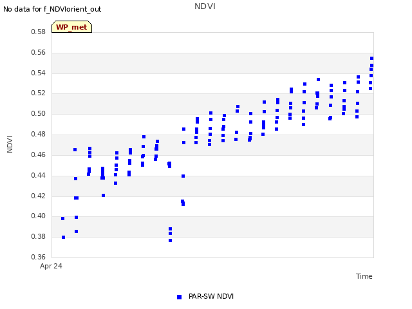Click the 0.56 y-axis tick label
This screenshot has height=309, width=412.
38,52
